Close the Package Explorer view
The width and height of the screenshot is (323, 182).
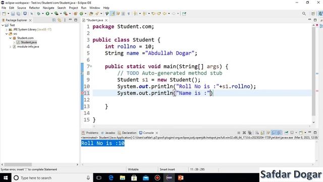pos(30,20)
